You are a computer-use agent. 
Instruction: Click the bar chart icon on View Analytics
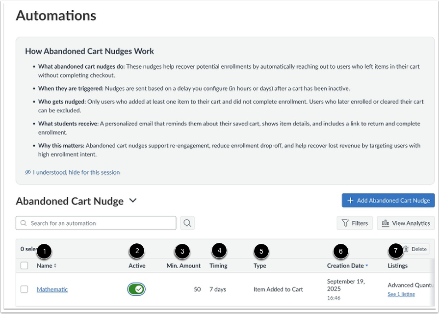385,223
